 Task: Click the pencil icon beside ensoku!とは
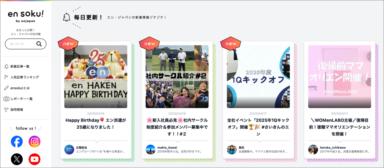6,88
